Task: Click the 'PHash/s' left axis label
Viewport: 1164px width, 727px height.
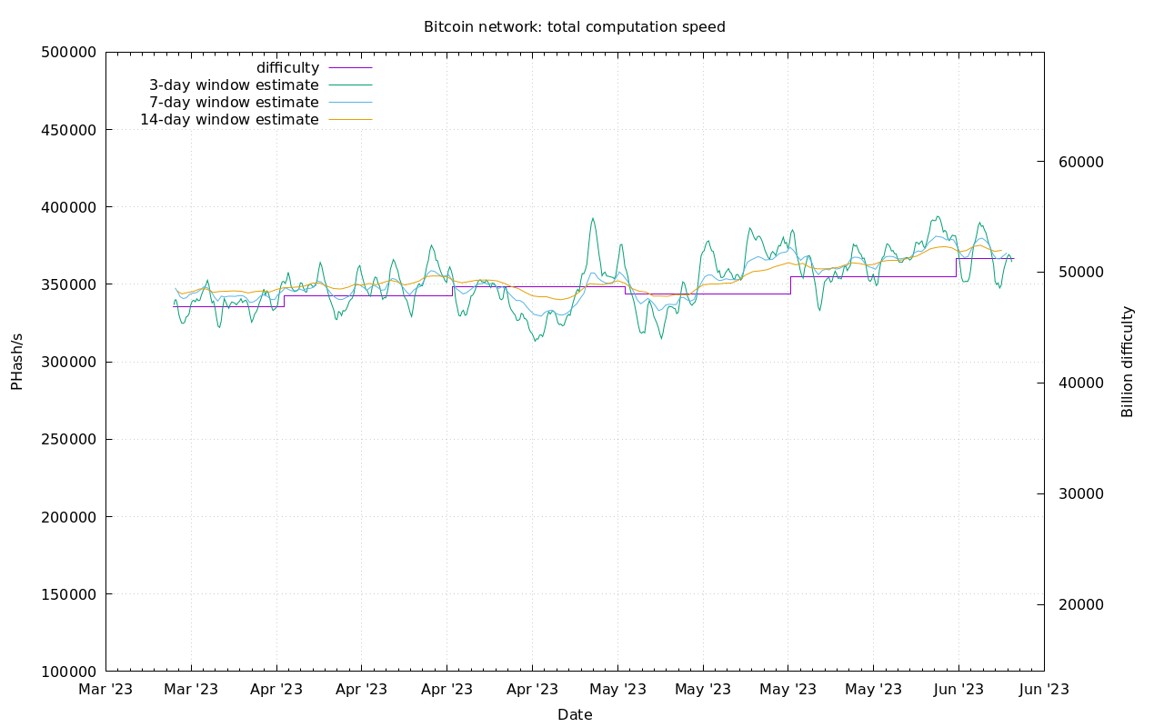Action: click(x=17, y=362)
